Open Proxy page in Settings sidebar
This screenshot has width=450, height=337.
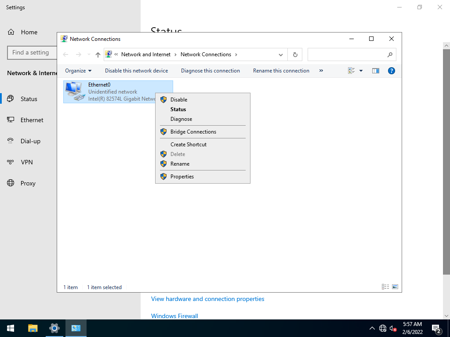[x=29, y=183]
